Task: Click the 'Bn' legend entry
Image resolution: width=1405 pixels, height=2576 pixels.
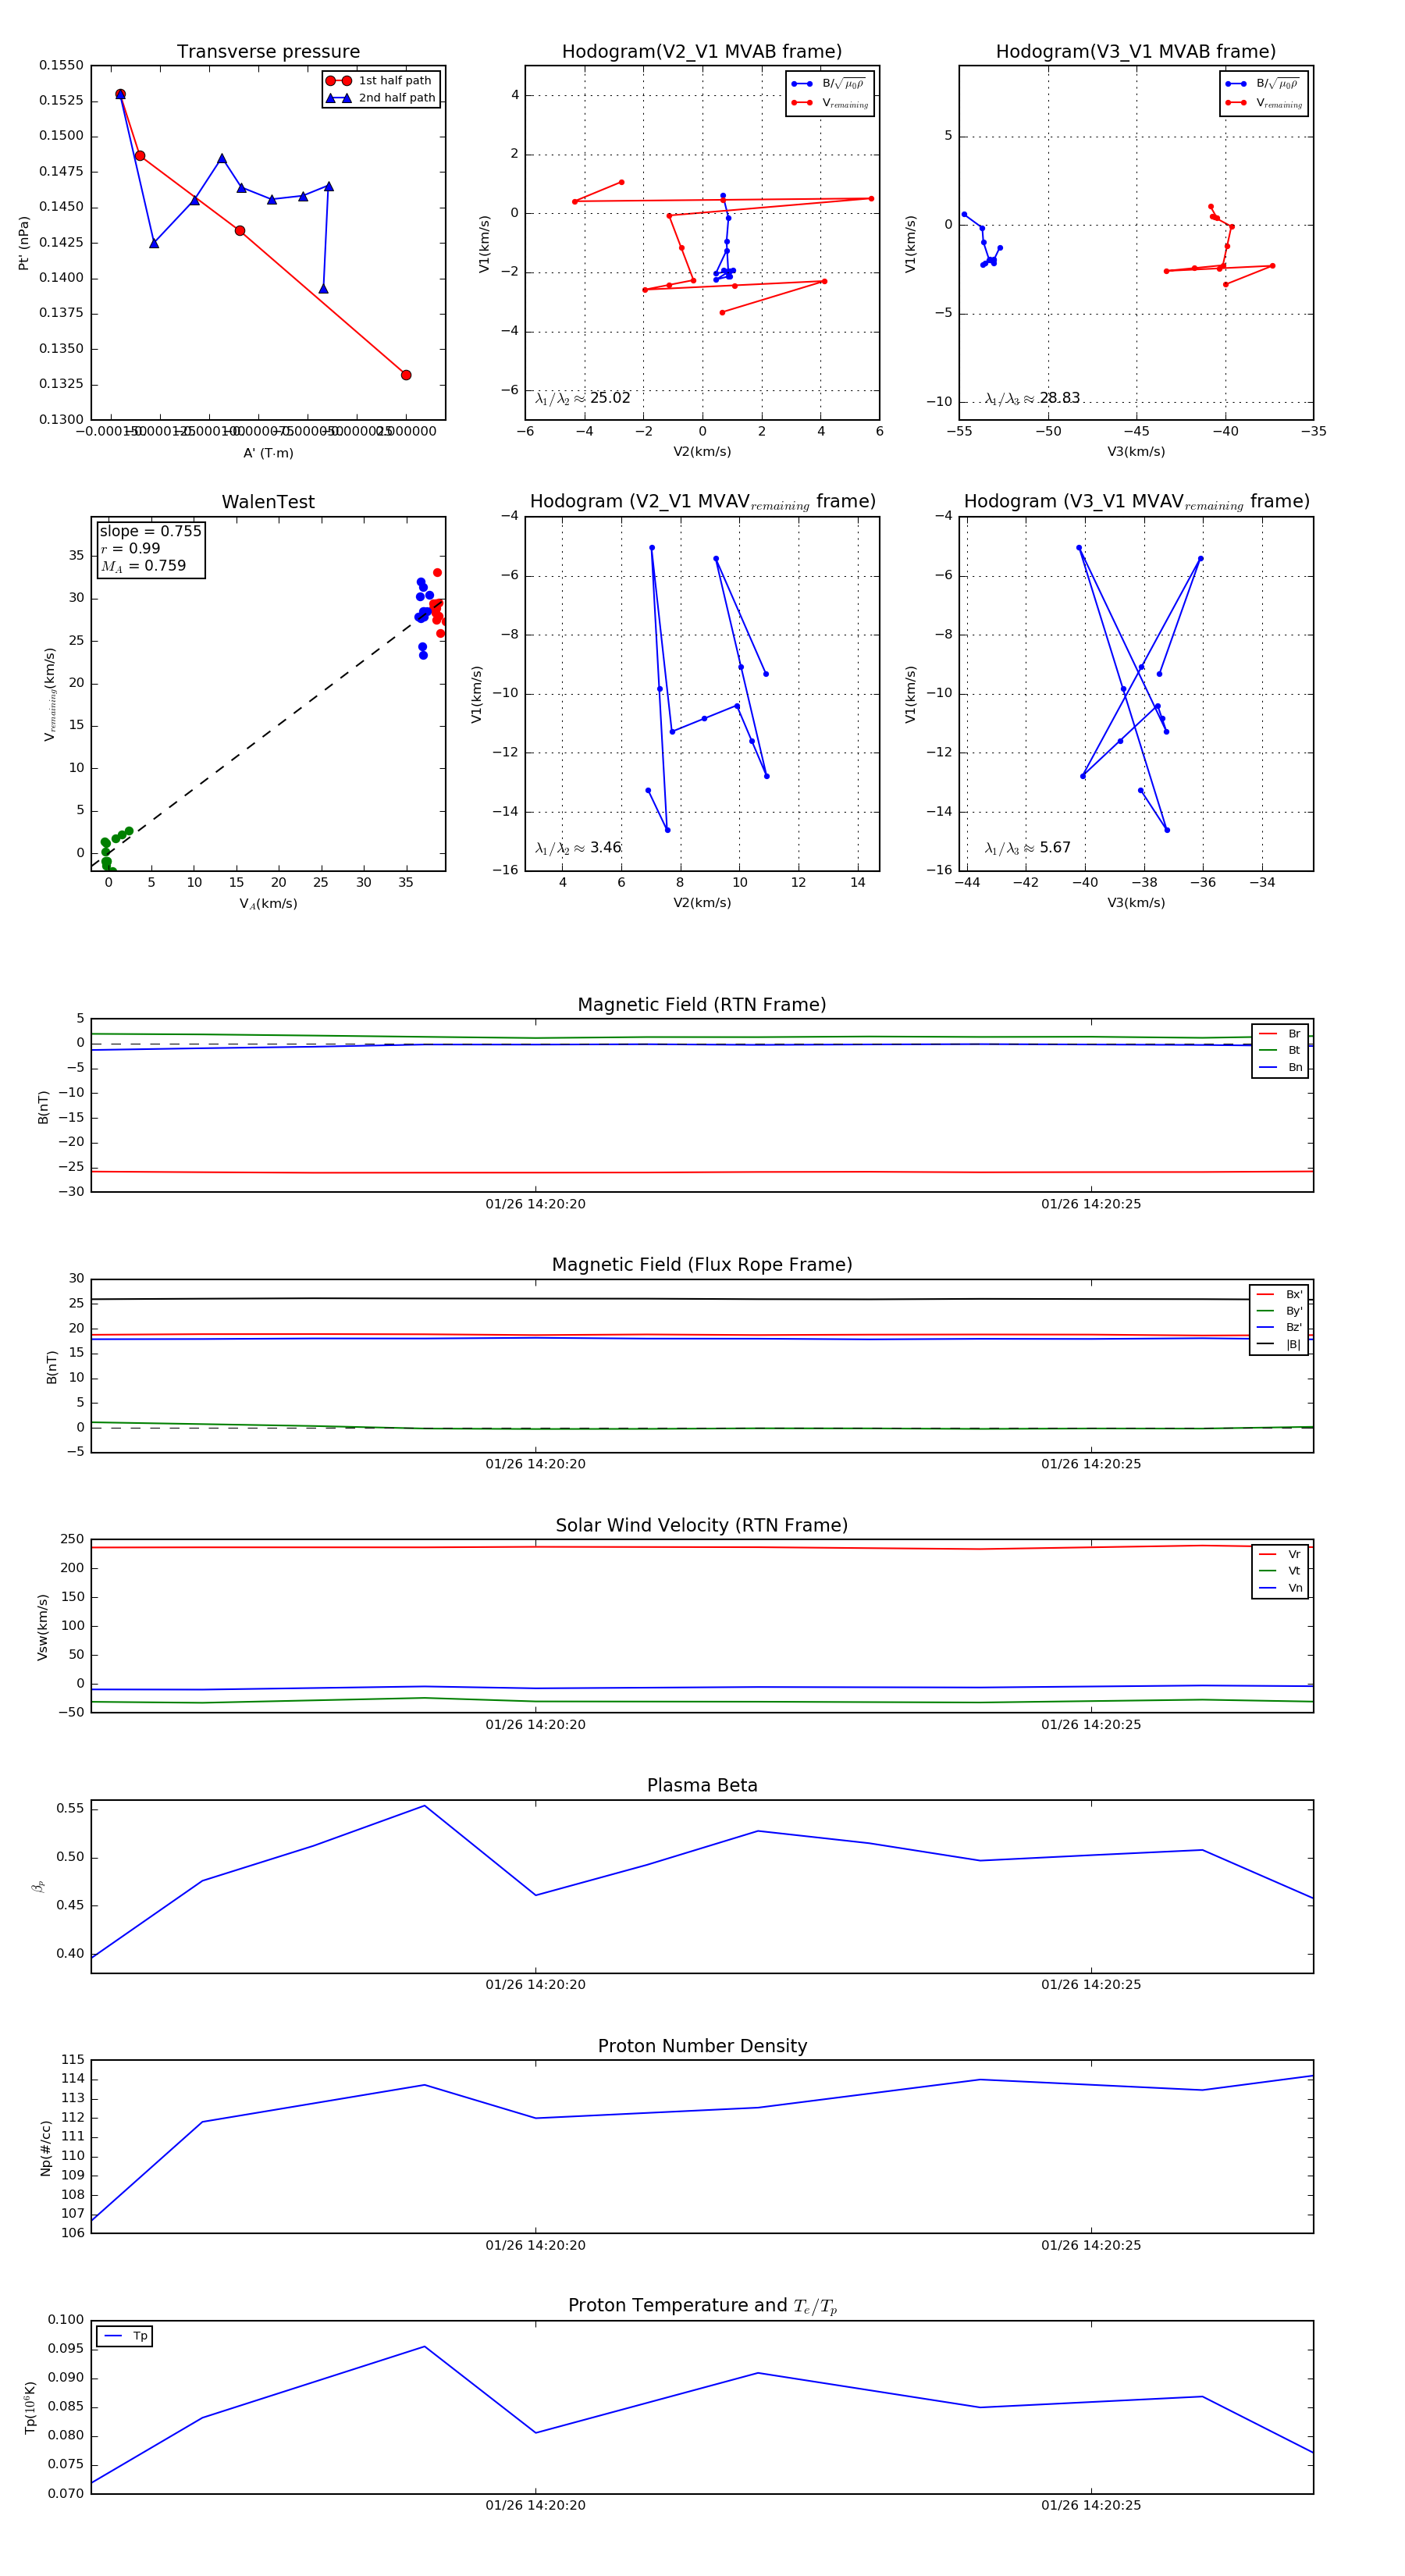Action: pos(1281,1067)
